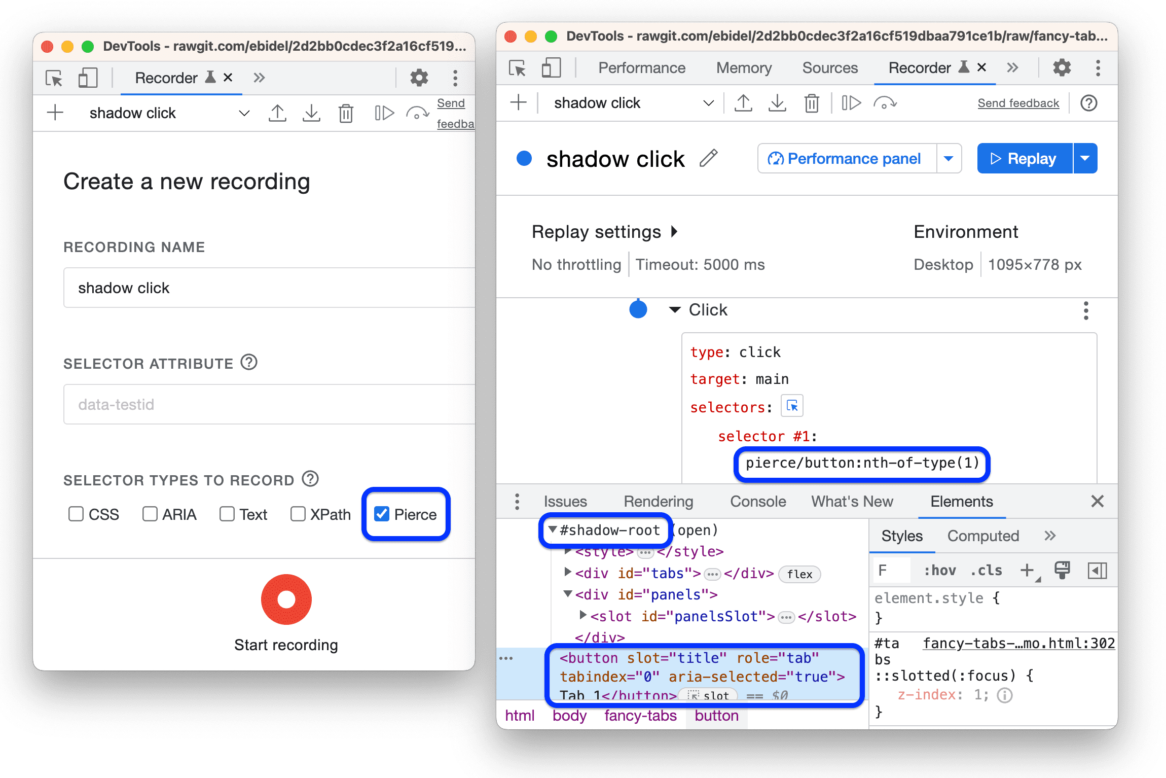Enable the ARIA selector type checkbox
1166x778 pixels.
(150, 514)
